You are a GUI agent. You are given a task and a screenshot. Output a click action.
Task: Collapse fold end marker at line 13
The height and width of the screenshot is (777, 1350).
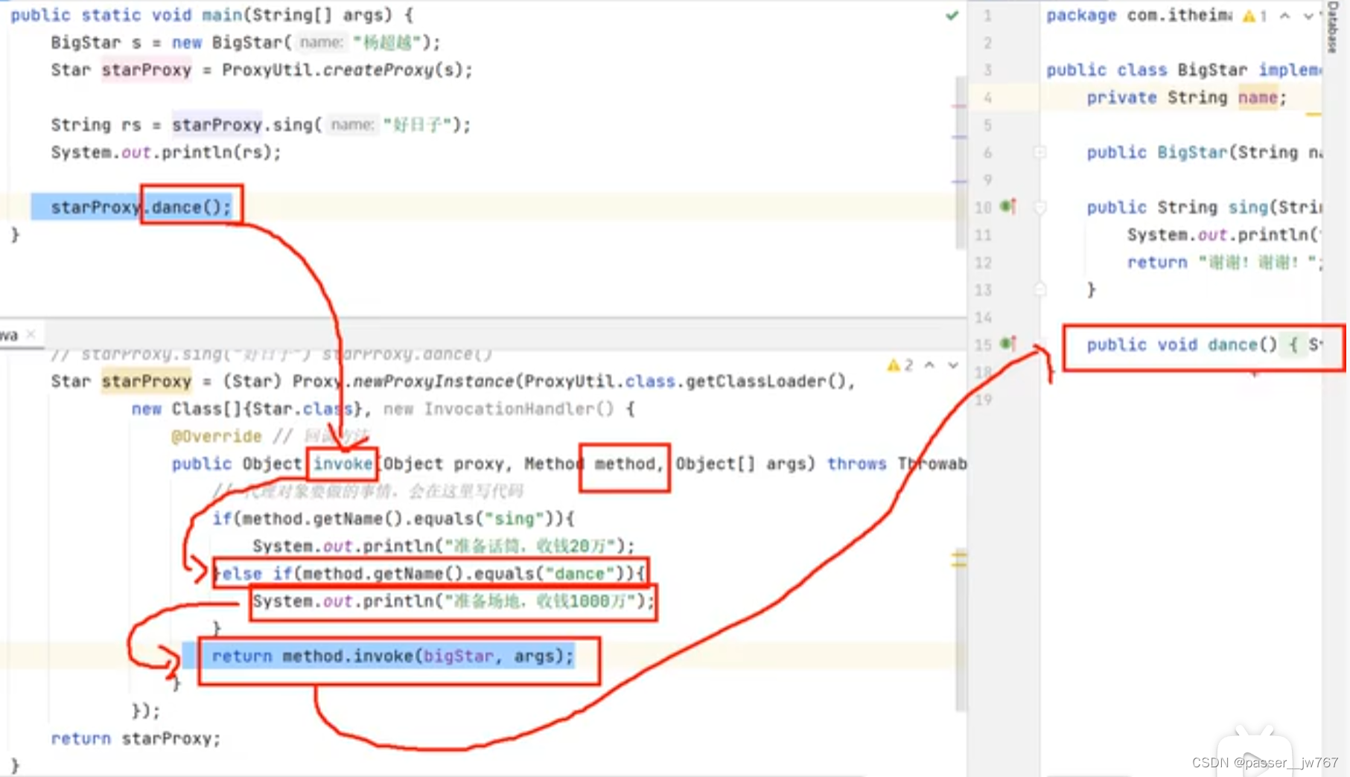[1040, 289]
